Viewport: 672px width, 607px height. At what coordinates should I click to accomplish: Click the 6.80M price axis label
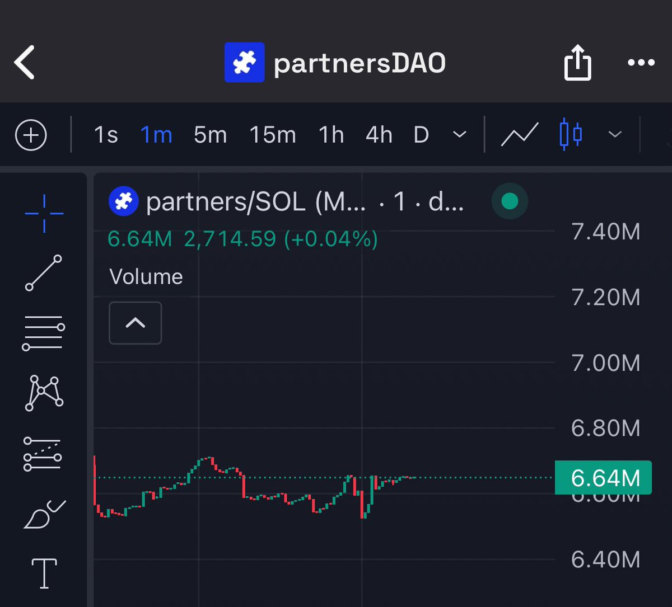pos(606,429)
